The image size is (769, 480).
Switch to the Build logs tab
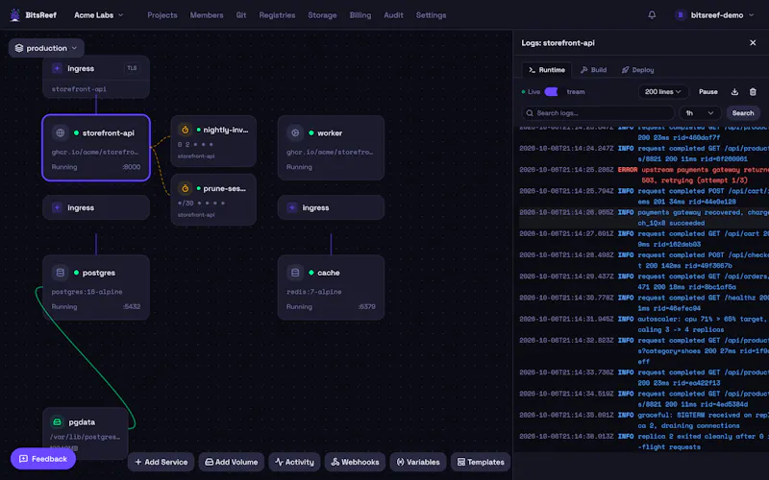point(593,70)
